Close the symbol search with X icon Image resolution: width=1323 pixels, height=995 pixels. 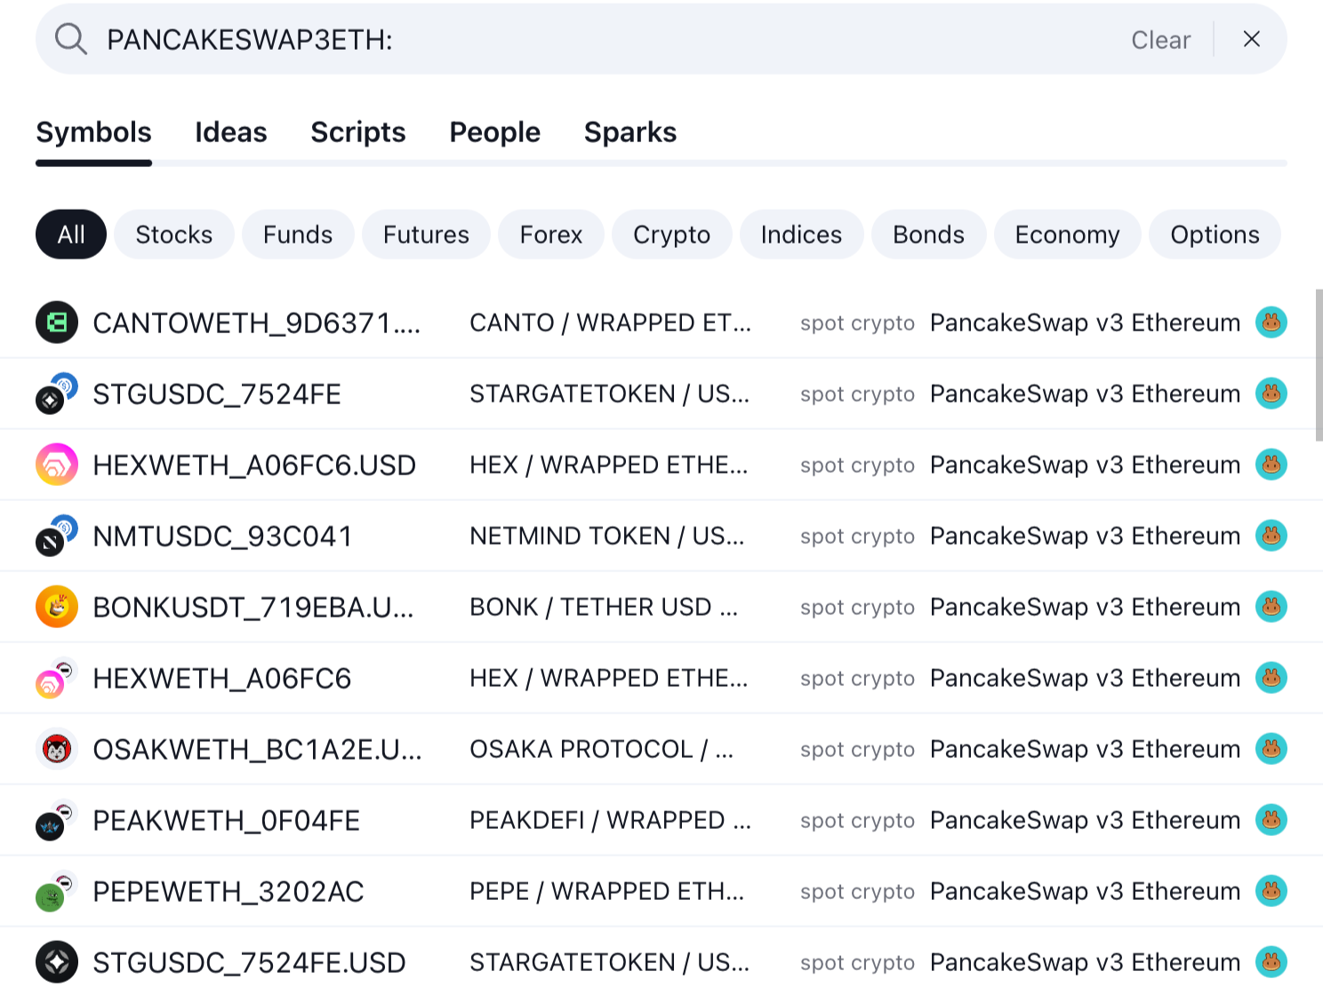1251,39
